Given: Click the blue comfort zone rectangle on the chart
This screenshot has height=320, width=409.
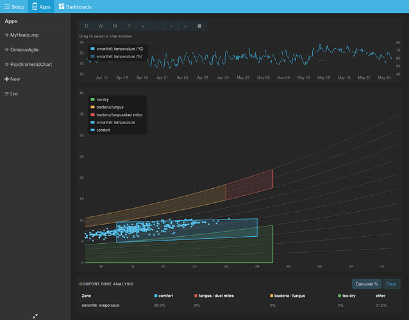Looking at the screenshot, I should 187,230.
